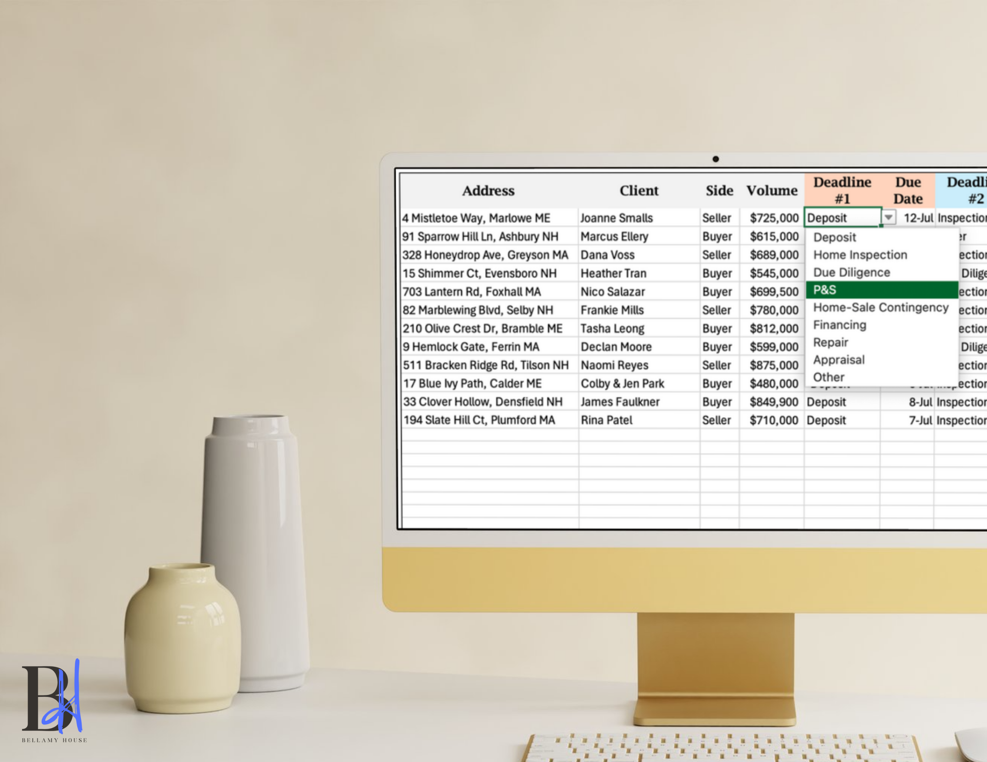
Task: Pick Appraisal from dropdown
Action: click(x=838, y=360)
